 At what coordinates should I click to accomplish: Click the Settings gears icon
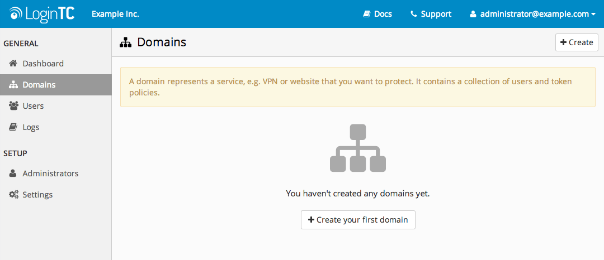tap(13, 195)
